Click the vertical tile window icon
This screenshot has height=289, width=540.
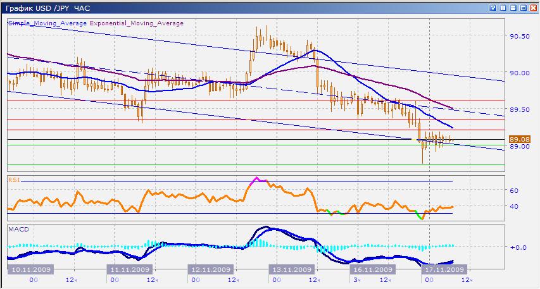pyautogui.click(x=503, y=8)
